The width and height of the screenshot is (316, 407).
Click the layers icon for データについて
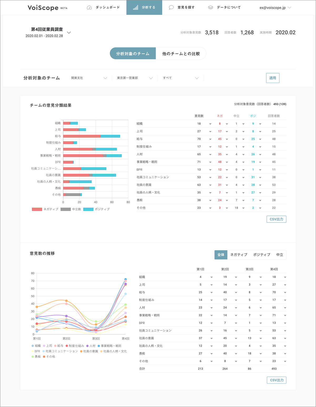click(x=210, y=7)
